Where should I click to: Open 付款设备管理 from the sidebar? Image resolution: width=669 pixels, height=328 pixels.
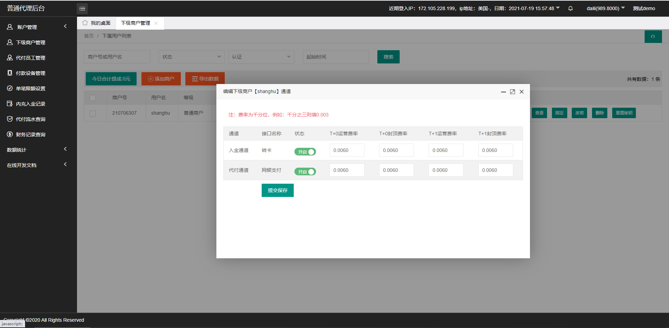30,73
